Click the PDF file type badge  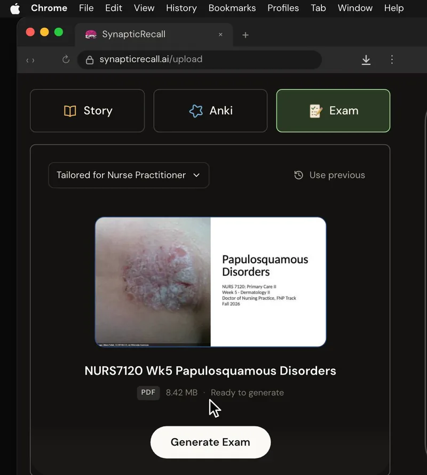pyautogui.click(x=148, y=393)
